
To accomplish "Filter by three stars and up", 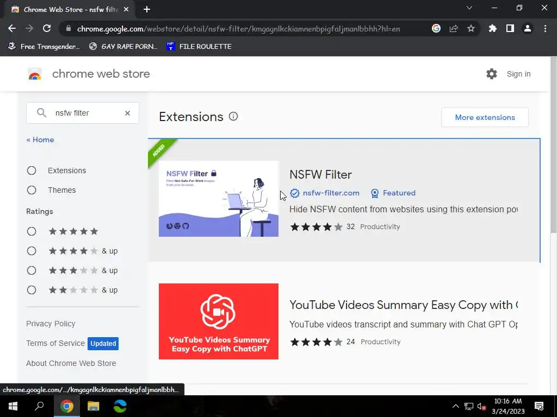I will [x=32, y=270].
